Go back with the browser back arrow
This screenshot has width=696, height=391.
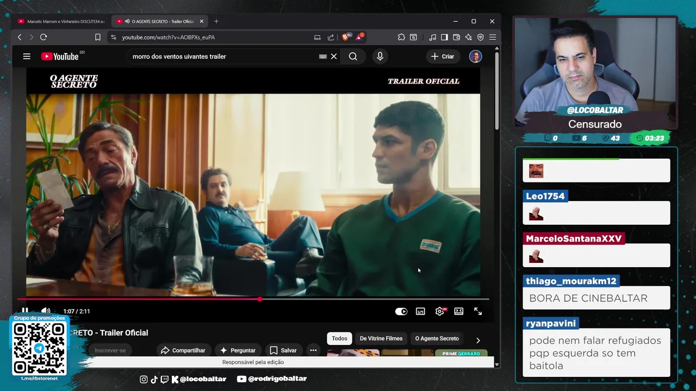20,37
